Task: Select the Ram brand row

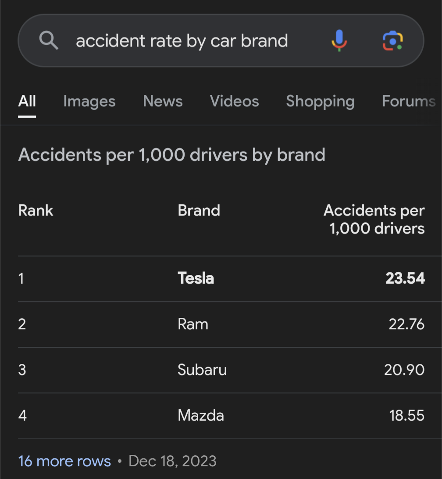Action: 193,324
